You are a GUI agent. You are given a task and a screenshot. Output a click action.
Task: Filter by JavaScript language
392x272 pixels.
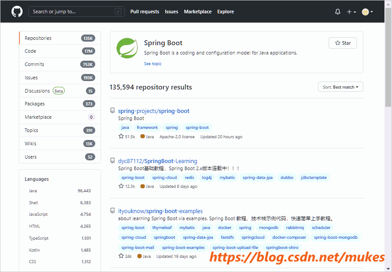tap(60, 214)
